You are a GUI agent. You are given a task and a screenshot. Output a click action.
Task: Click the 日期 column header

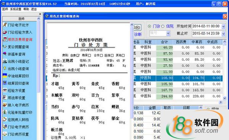click(186, 108)
